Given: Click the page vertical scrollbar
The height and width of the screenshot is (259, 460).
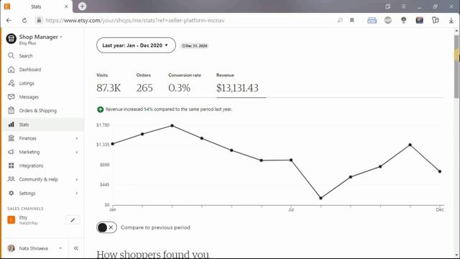Looking at the screenshot, I should pos(456,66).
